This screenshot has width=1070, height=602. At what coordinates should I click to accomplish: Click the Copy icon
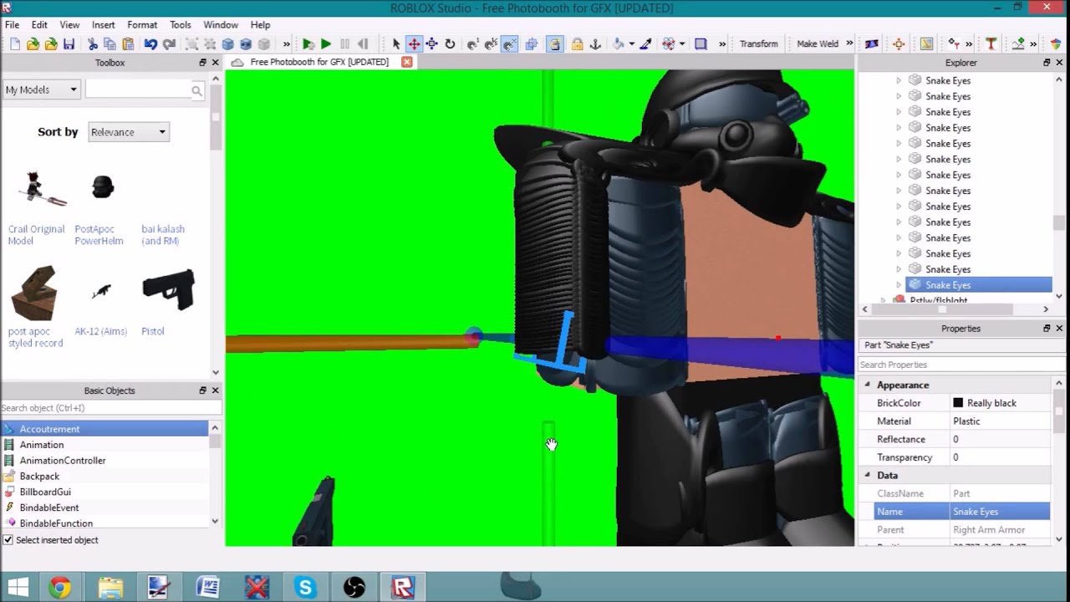pos(110,44)
